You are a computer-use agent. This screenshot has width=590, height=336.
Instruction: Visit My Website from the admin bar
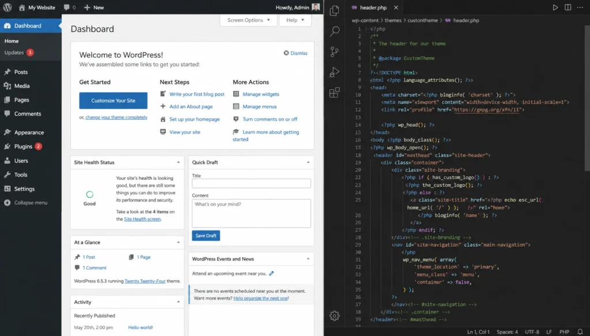click(37, 7)
